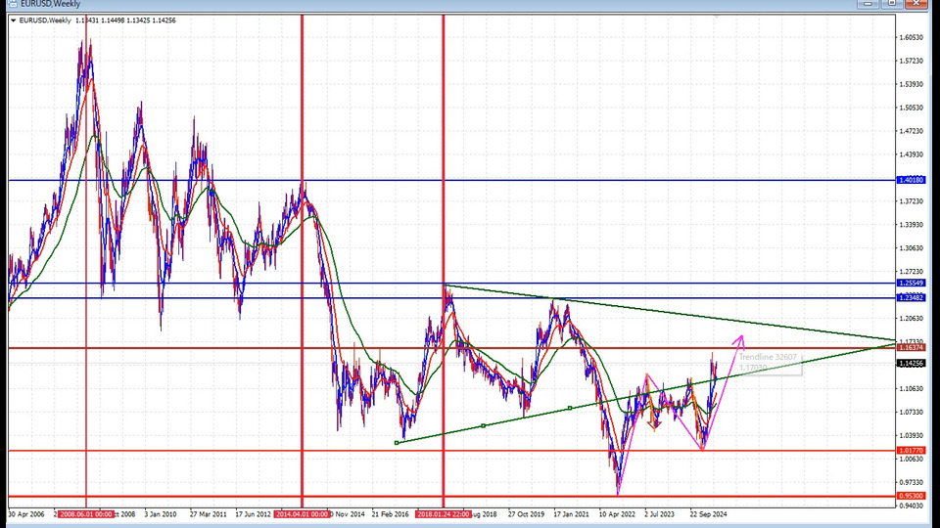
Task: Click the 1.07330 price axis label
Action: tap(911, 412)
